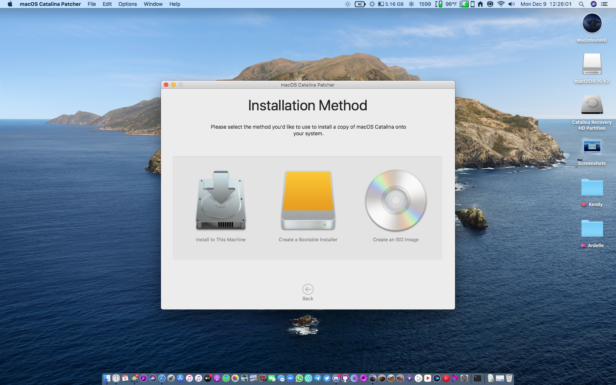Open the Options menu
Image resolution: width=616 pixels, height=385 pixels.
click(x=128, y=4)
